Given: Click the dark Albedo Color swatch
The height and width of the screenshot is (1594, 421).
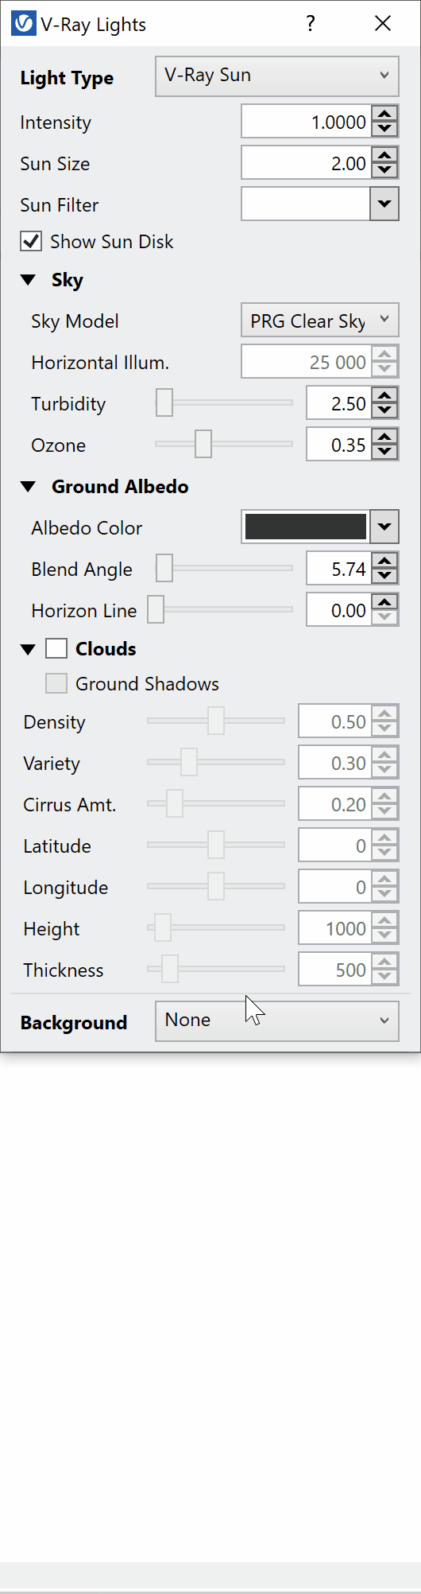Looking at the screenshot, I should click(x=306, y=527).
